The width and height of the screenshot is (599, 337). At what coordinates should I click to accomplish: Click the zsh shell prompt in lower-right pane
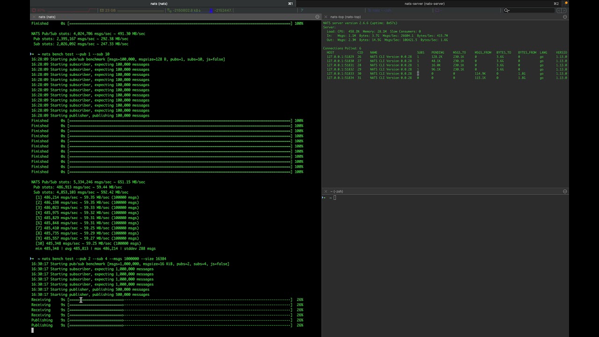click(329, 198)
